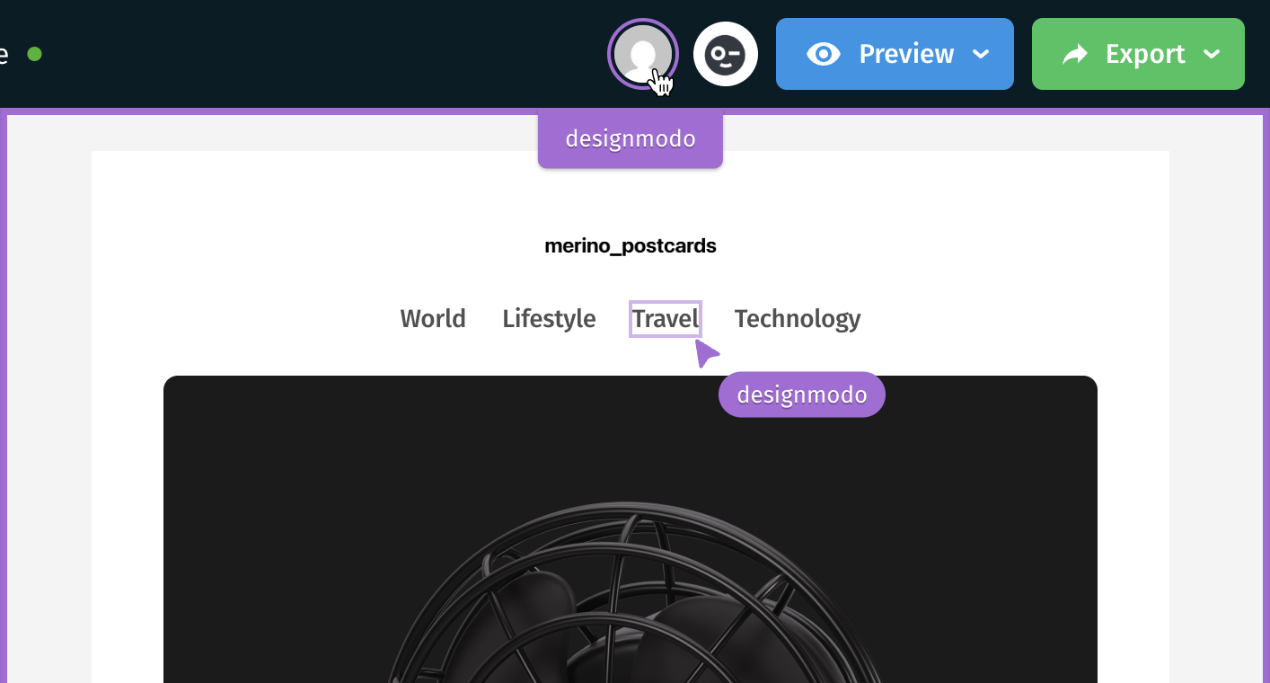1270x683 pixels.
Task: Click the merino_postcards title text
Action: (x=631, y=245)
